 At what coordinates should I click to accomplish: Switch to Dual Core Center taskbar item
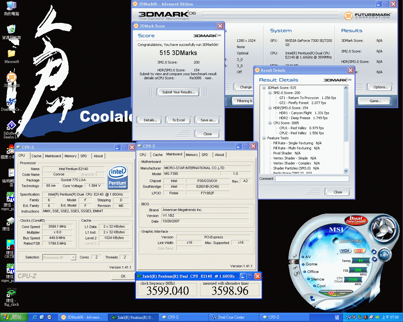[234, 317]
